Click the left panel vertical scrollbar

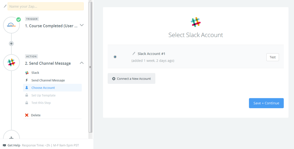click(x=91, y=67)
